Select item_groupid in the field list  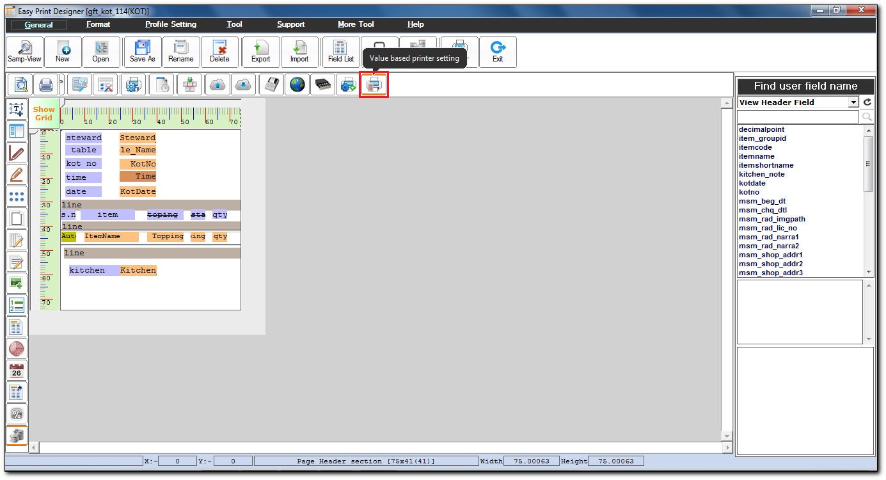763,138
